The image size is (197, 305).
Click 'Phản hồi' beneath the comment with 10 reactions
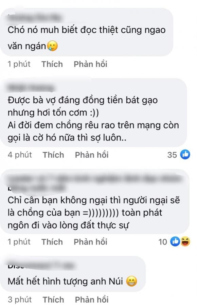click(90, 242)
